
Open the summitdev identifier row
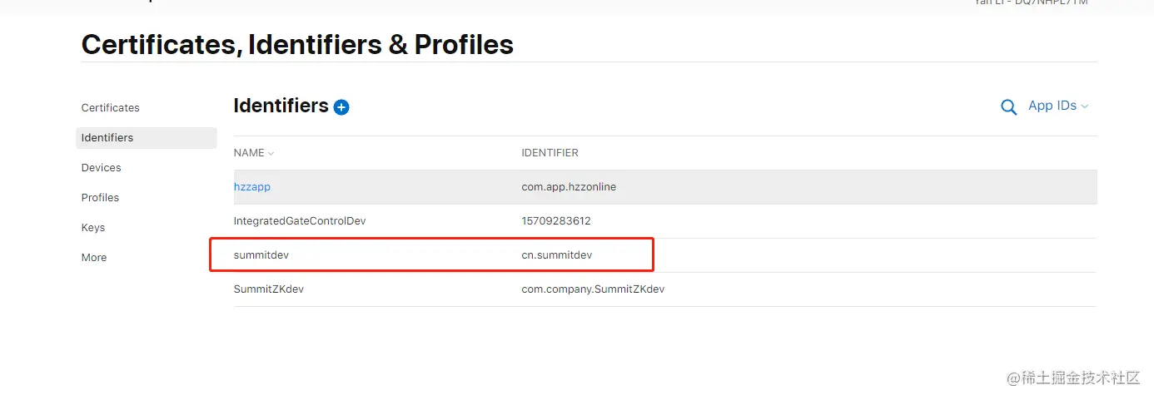pos(261,255)
